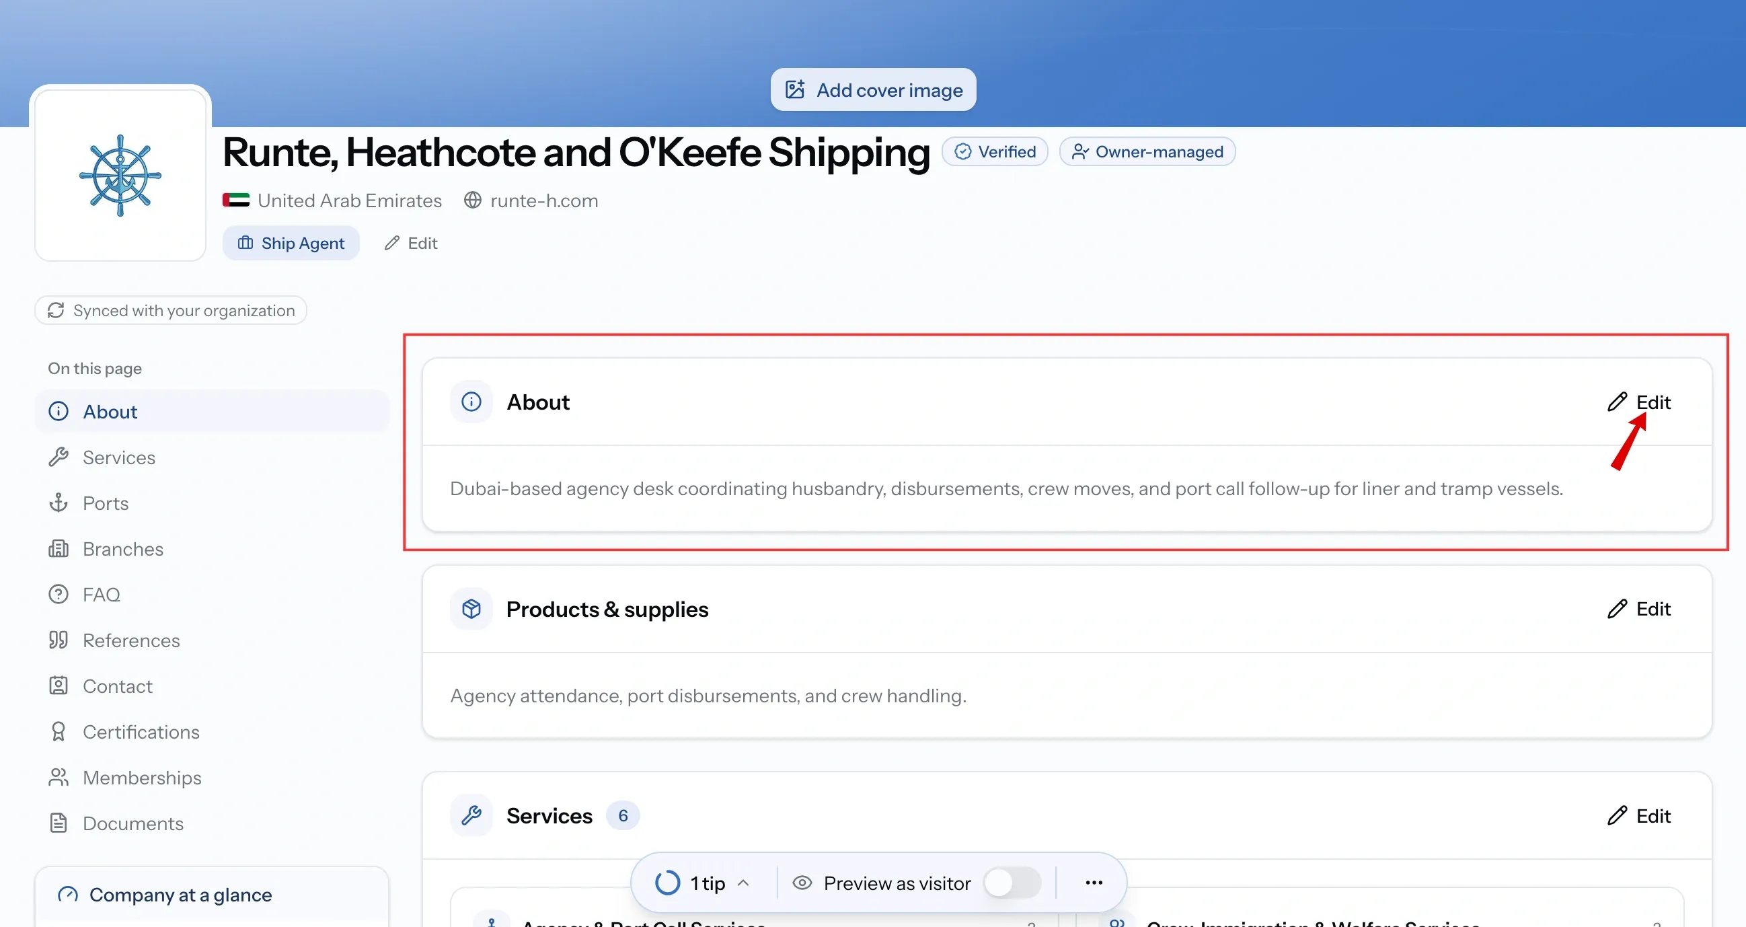This screenshot has height=927, width=1746.
Task: Open the Company at a glance panel
Action: click(211, 895)
